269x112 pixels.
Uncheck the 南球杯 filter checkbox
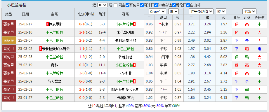142,5
